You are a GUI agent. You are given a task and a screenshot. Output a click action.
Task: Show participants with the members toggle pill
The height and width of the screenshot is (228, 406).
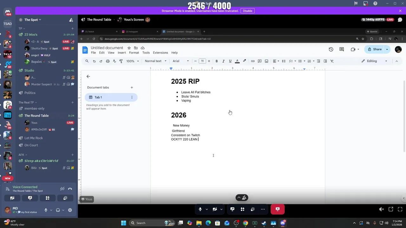242,198
